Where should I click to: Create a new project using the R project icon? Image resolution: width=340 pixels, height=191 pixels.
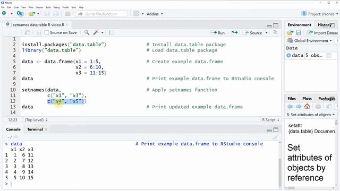pos(20,14)
